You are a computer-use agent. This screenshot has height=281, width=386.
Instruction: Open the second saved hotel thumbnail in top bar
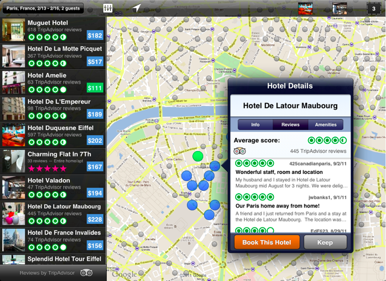[340, 8]
